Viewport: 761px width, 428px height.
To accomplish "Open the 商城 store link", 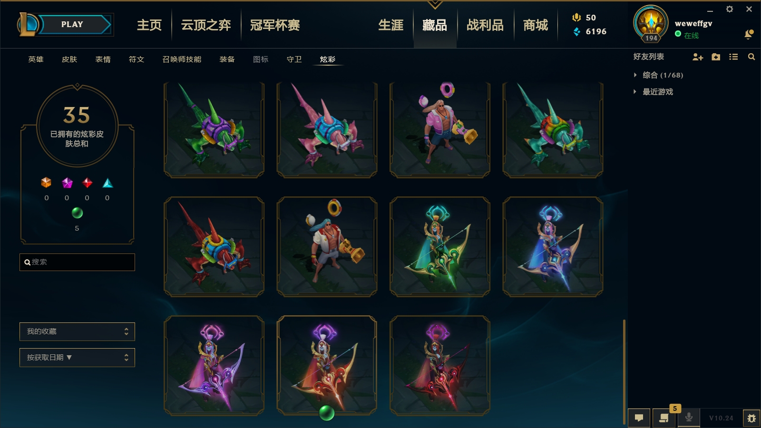I will click(536, 25).
